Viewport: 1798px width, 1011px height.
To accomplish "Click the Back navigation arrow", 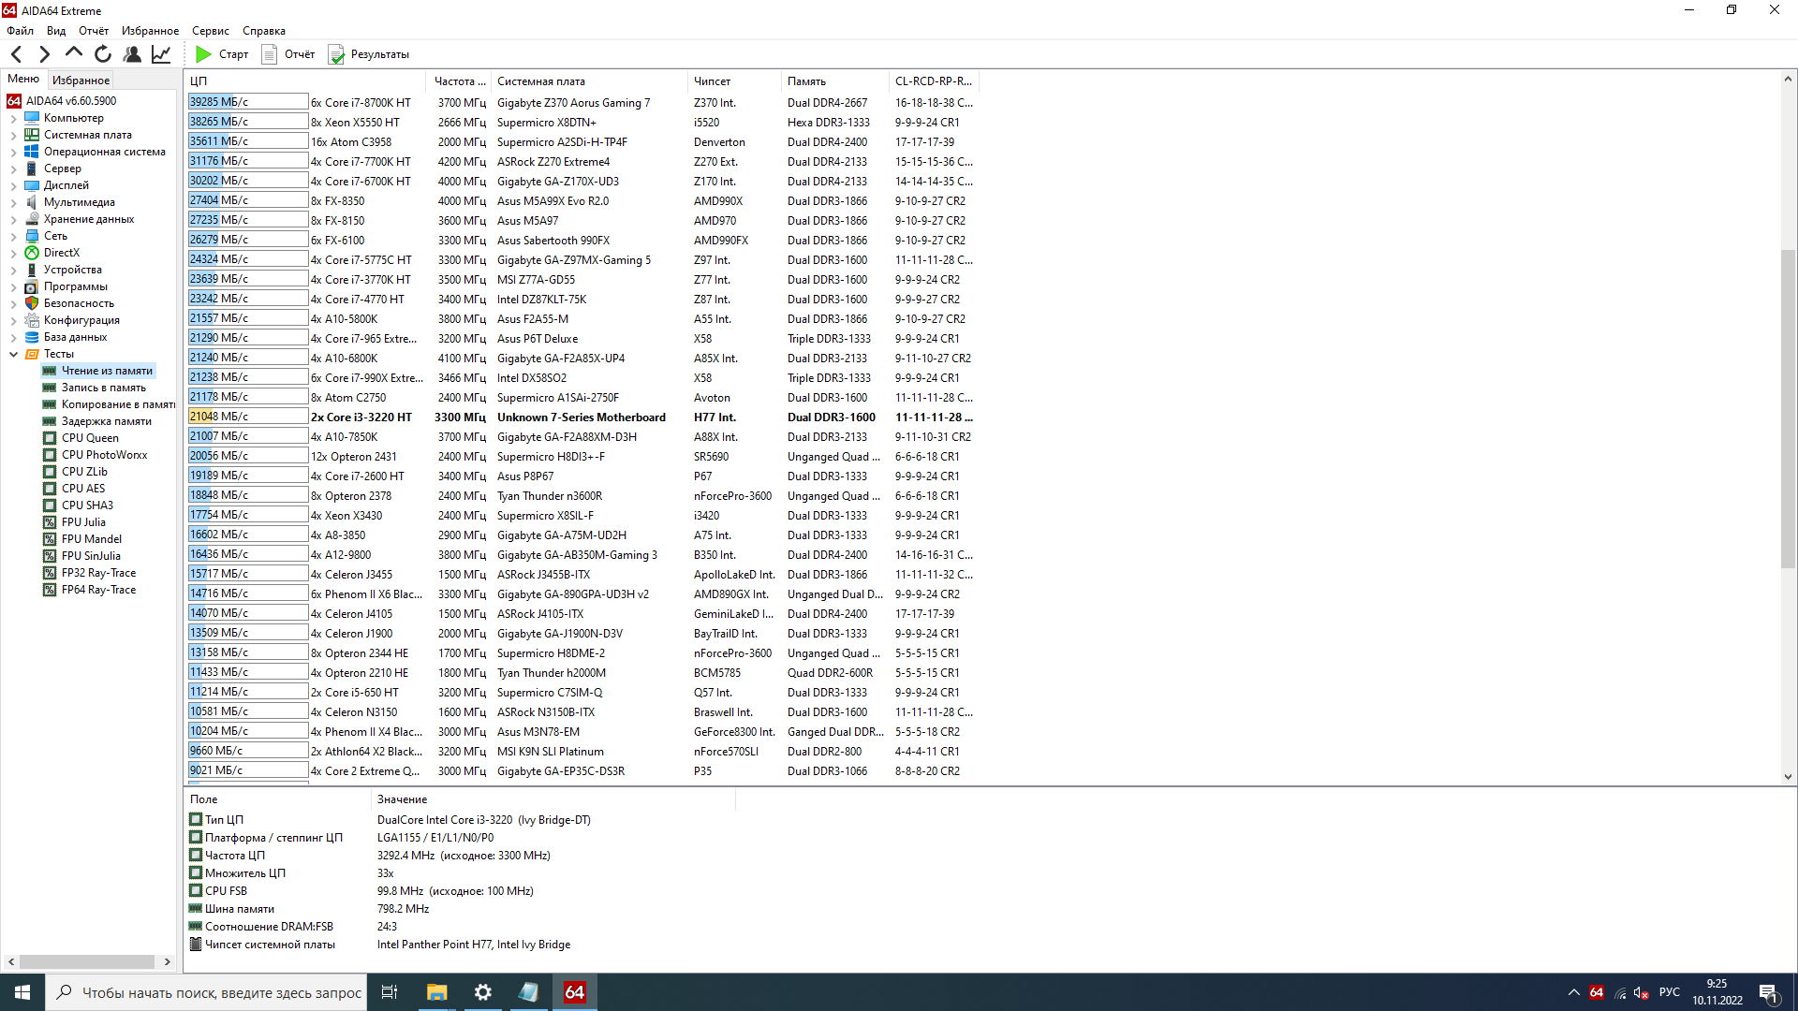I will (16, 54).
